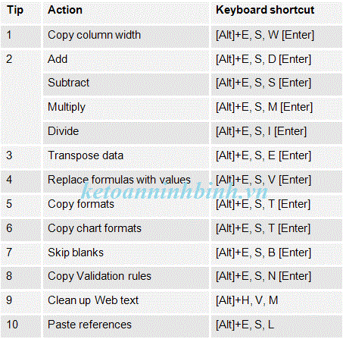Click the 'Multiply' action cell
Screen dimensions: 346x339
tap(126, 108)
